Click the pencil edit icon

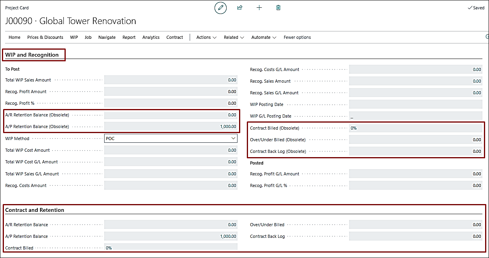[220, 8]
